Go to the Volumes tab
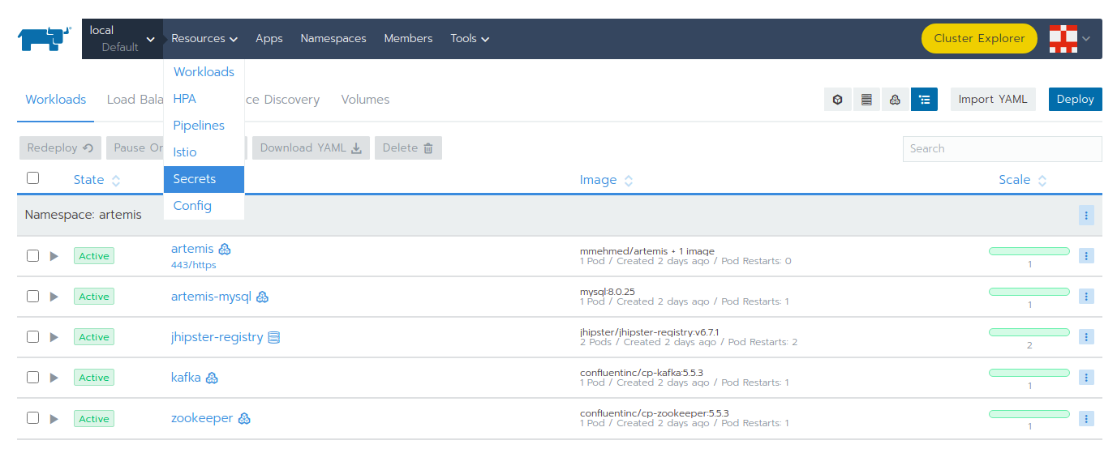The width and height of the screenshot is (1117, 453). pos(365,100)
